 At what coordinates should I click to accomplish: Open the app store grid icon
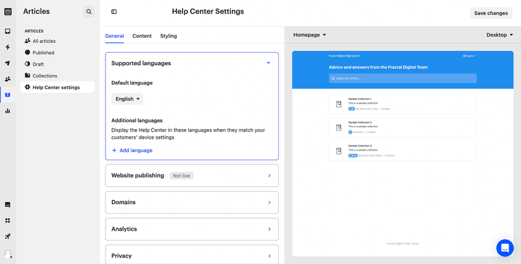8,220
